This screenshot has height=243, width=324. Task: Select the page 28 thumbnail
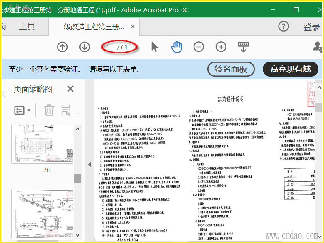[43, 144]
